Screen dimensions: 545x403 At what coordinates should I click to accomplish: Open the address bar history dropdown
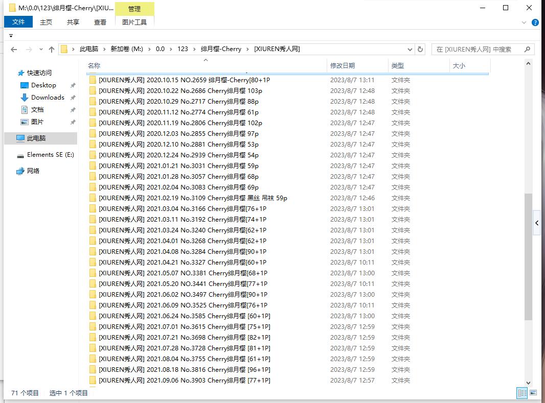(x=410, y=50)
